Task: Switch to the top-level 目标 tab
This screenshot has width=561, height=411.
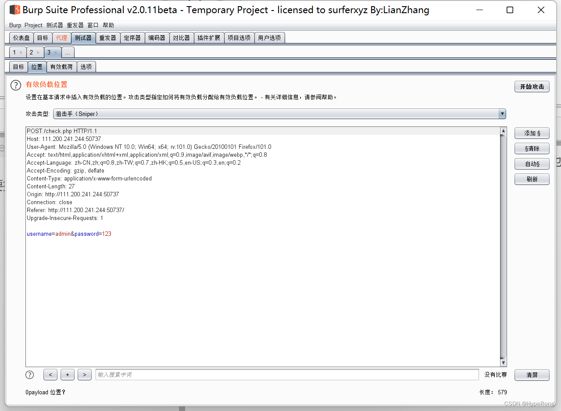Action: [43, 38]
